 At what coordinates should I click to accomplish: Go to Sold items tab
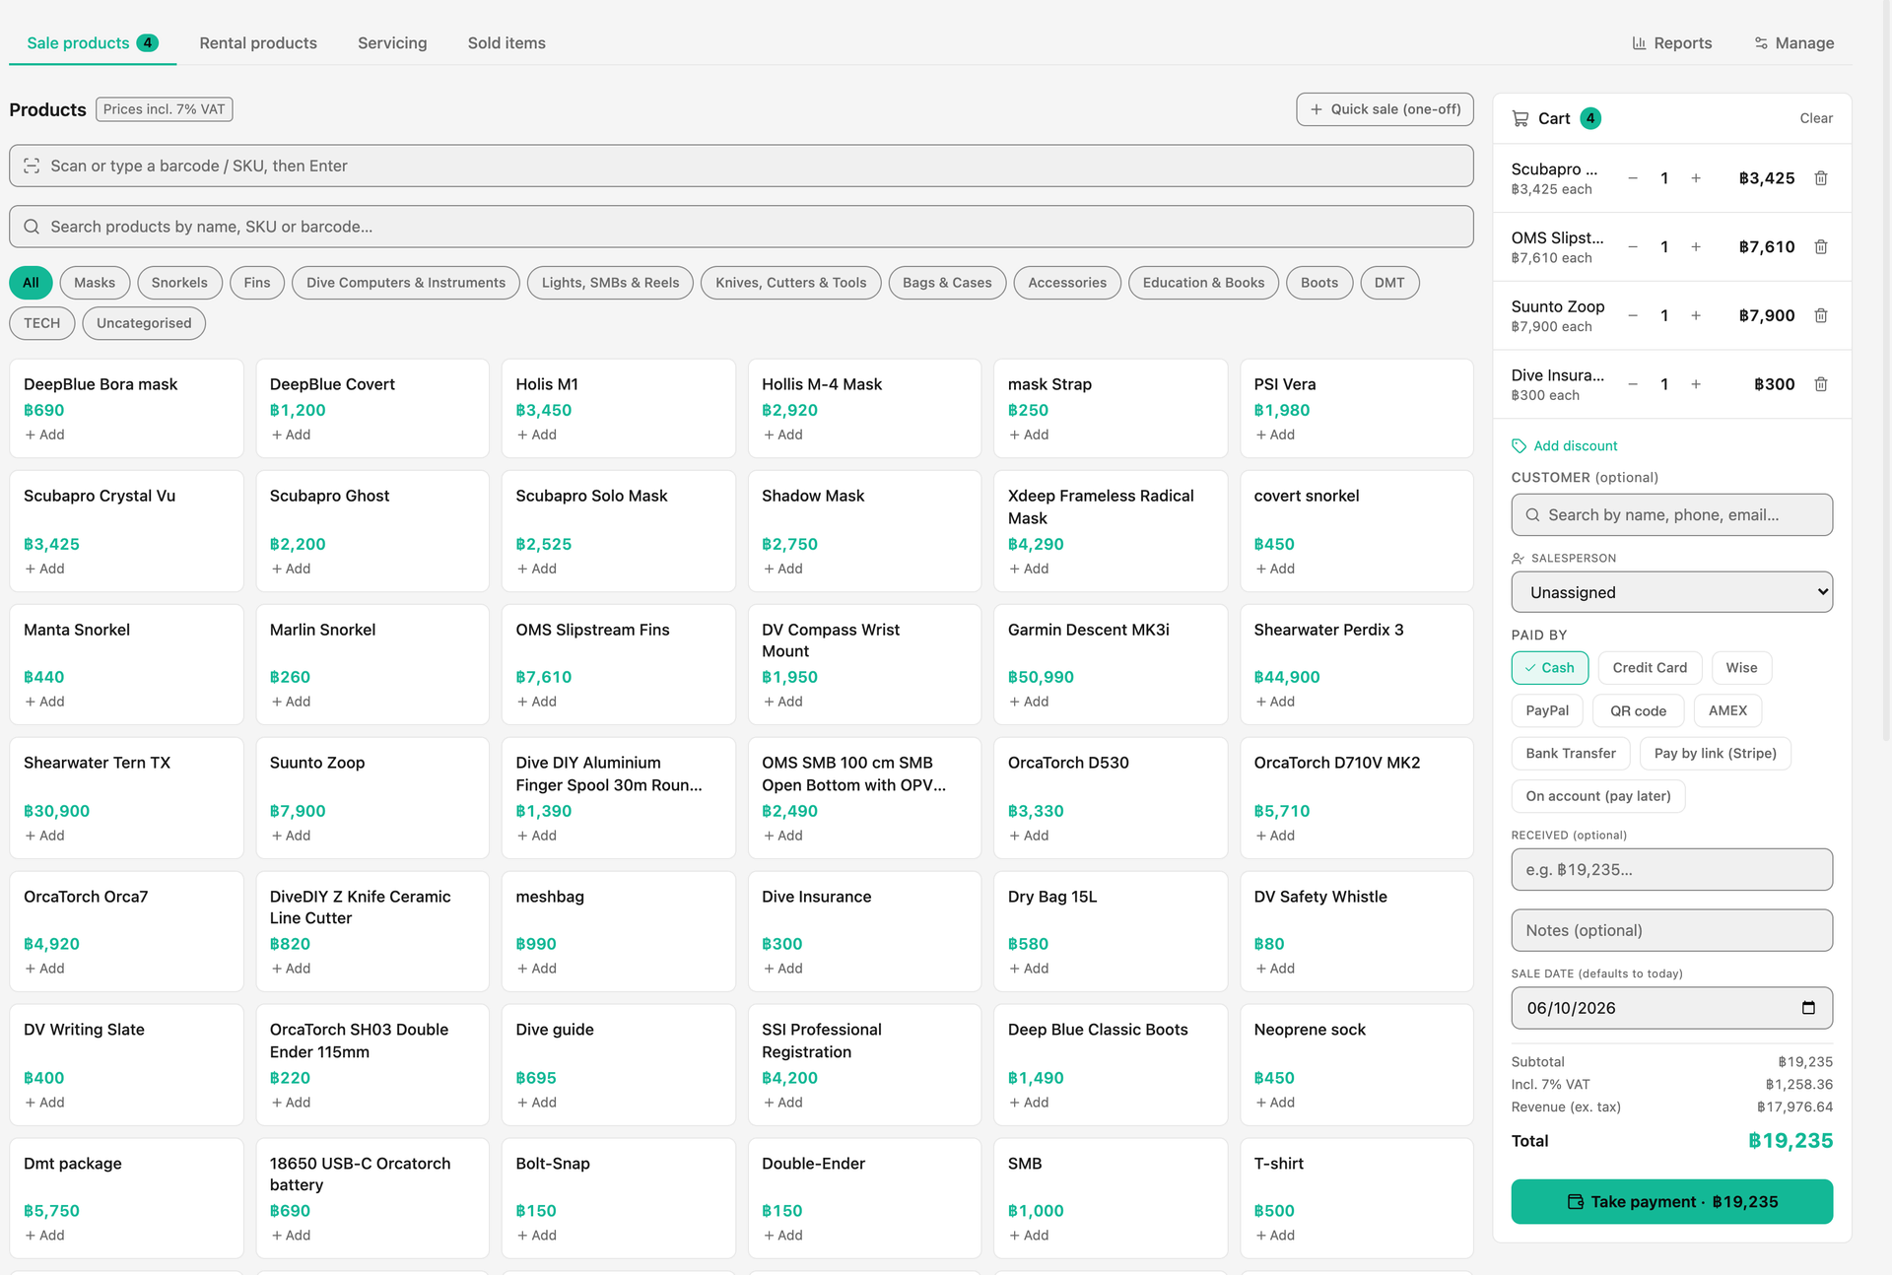coord(507,43)
